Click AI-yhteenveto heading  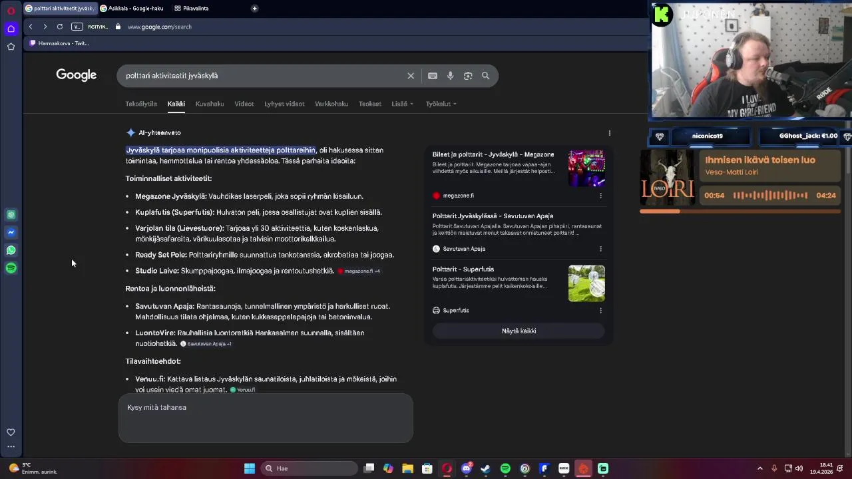tap(160, 133)
